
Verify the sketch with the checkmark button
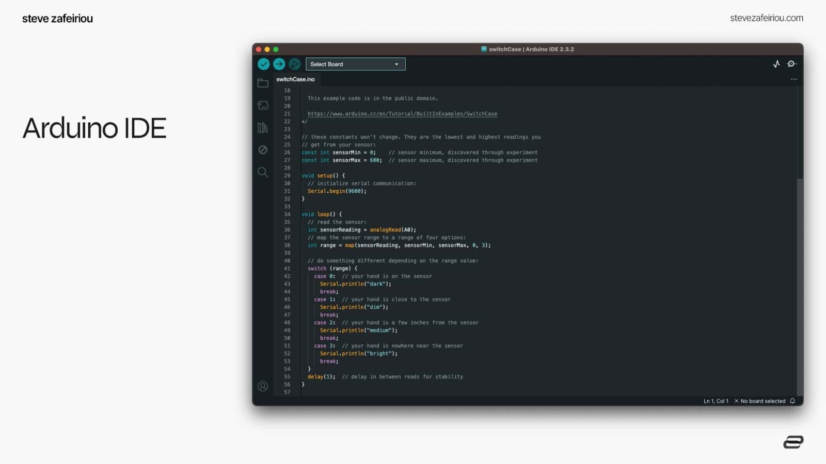pyautogui.click(x=264, y=64)
